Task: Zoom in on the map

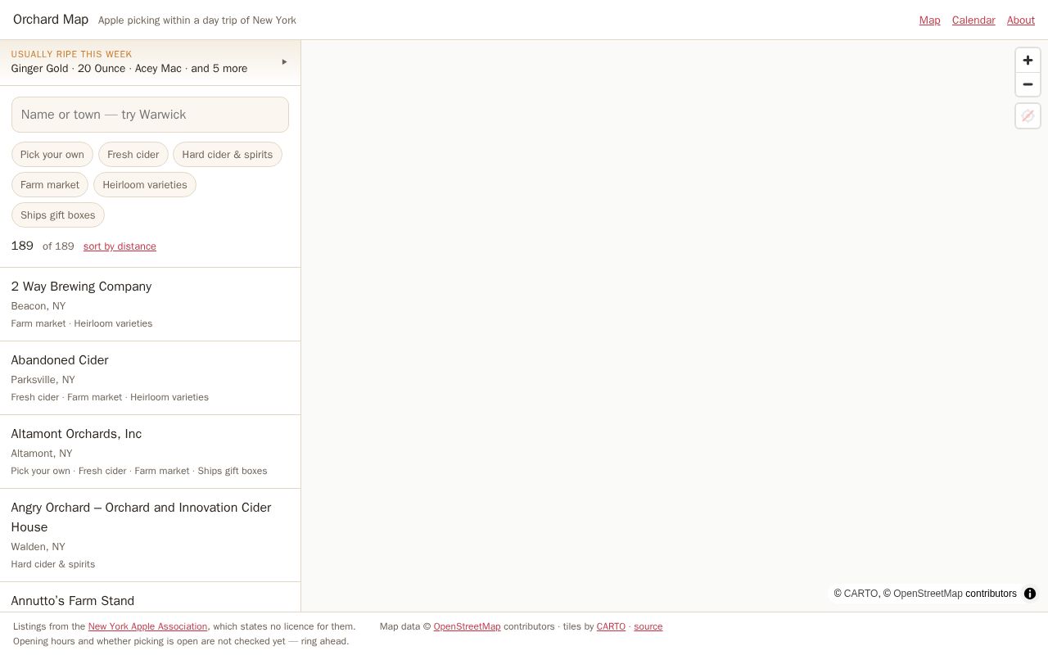Action: tap(1028, 61)
